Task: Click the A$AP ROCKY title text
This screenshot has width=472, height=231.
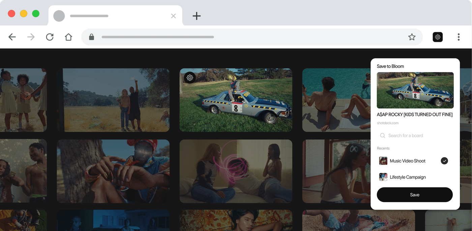Action: click(x=415, y=115)
